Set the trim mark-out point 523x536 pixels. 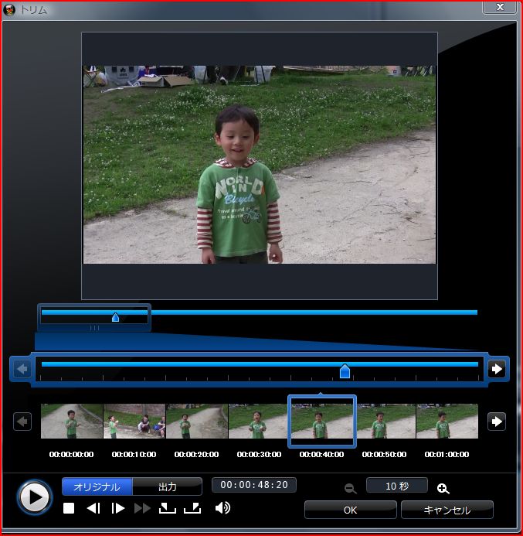click(192, 508)
